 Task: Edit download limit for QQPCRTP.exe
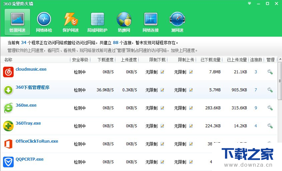click(x=162, y=162)
